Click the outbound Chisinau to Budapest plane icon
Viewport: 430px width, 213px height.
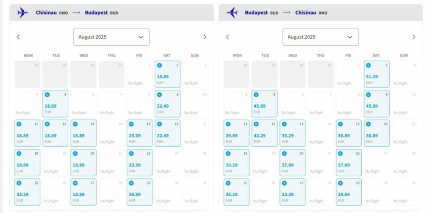coord(22,13)
